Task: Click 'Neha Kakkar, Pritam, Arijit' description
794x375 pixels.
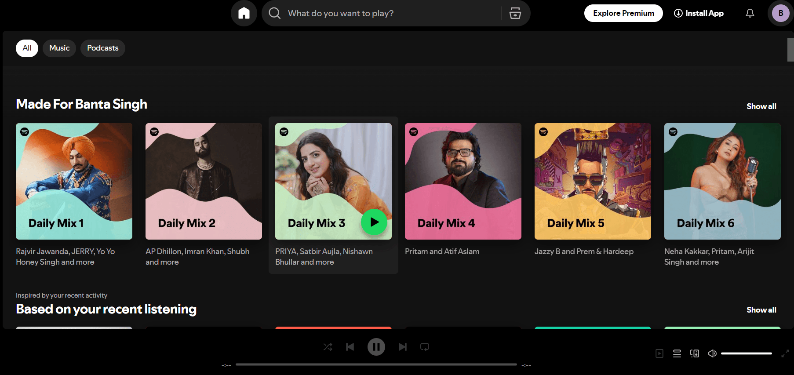Action: coord(709,257)
